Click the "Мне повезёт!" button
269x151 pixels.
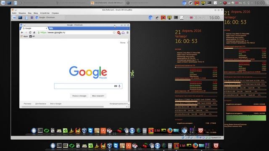tap(98, 96)
